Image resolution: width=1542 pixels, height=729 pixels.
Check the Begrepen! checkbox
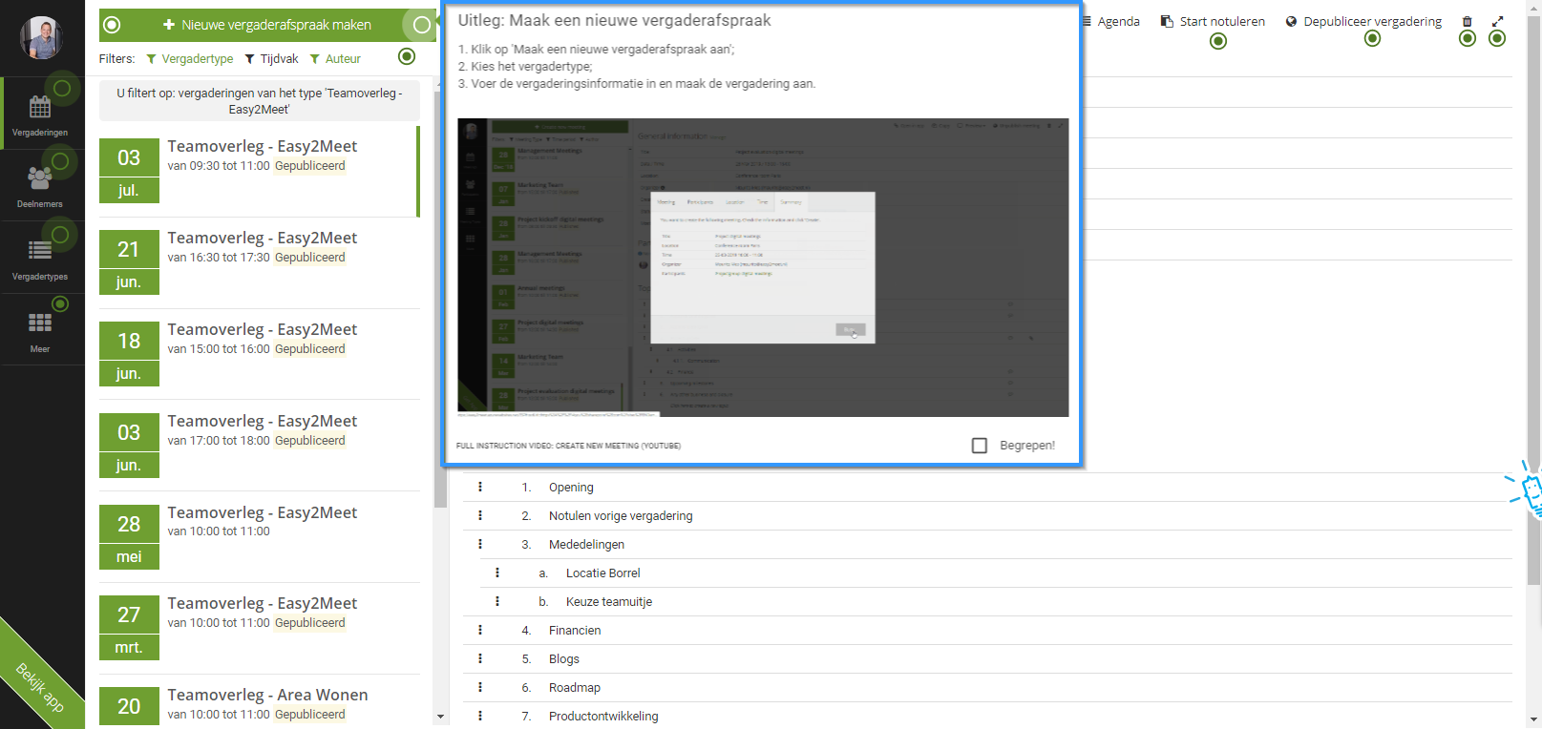pyautogui.click(x=980, y=446)
